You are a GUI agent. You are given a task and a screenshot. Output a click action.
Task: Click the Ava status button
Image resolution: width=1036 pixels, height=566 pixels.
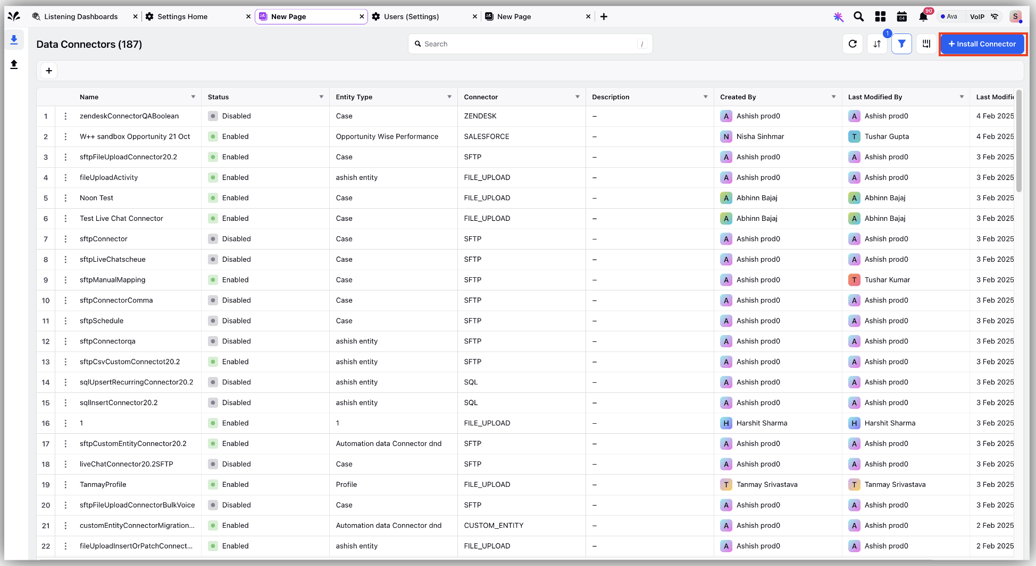[x=949, y=16]
